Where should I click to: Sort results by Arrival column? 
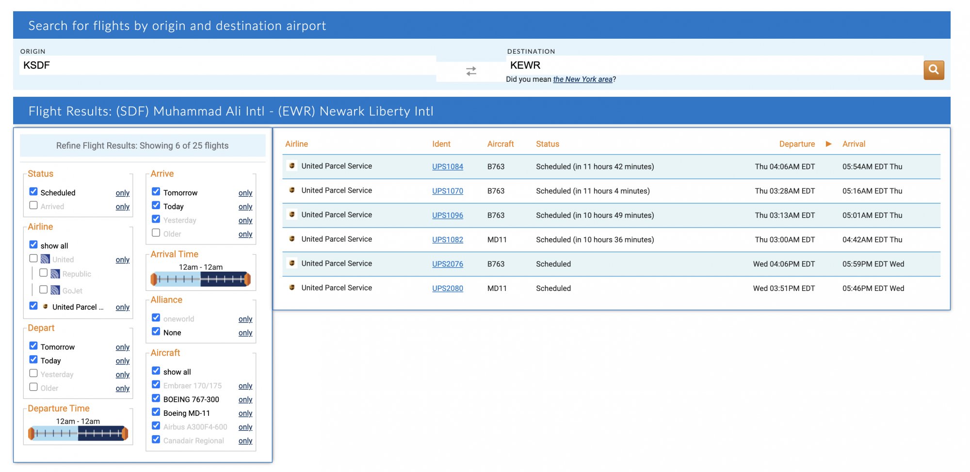pyautogui.click(x=854, y=144)
